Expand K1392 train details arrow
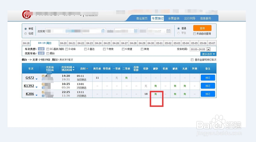Viewport: 256px width, 142px height. click(x=37, y=87)
